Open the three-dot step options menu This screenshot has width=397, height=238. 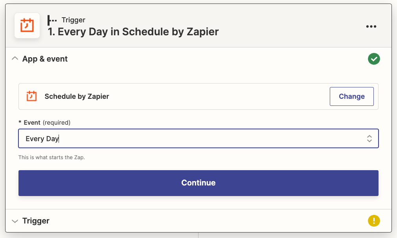371,26
